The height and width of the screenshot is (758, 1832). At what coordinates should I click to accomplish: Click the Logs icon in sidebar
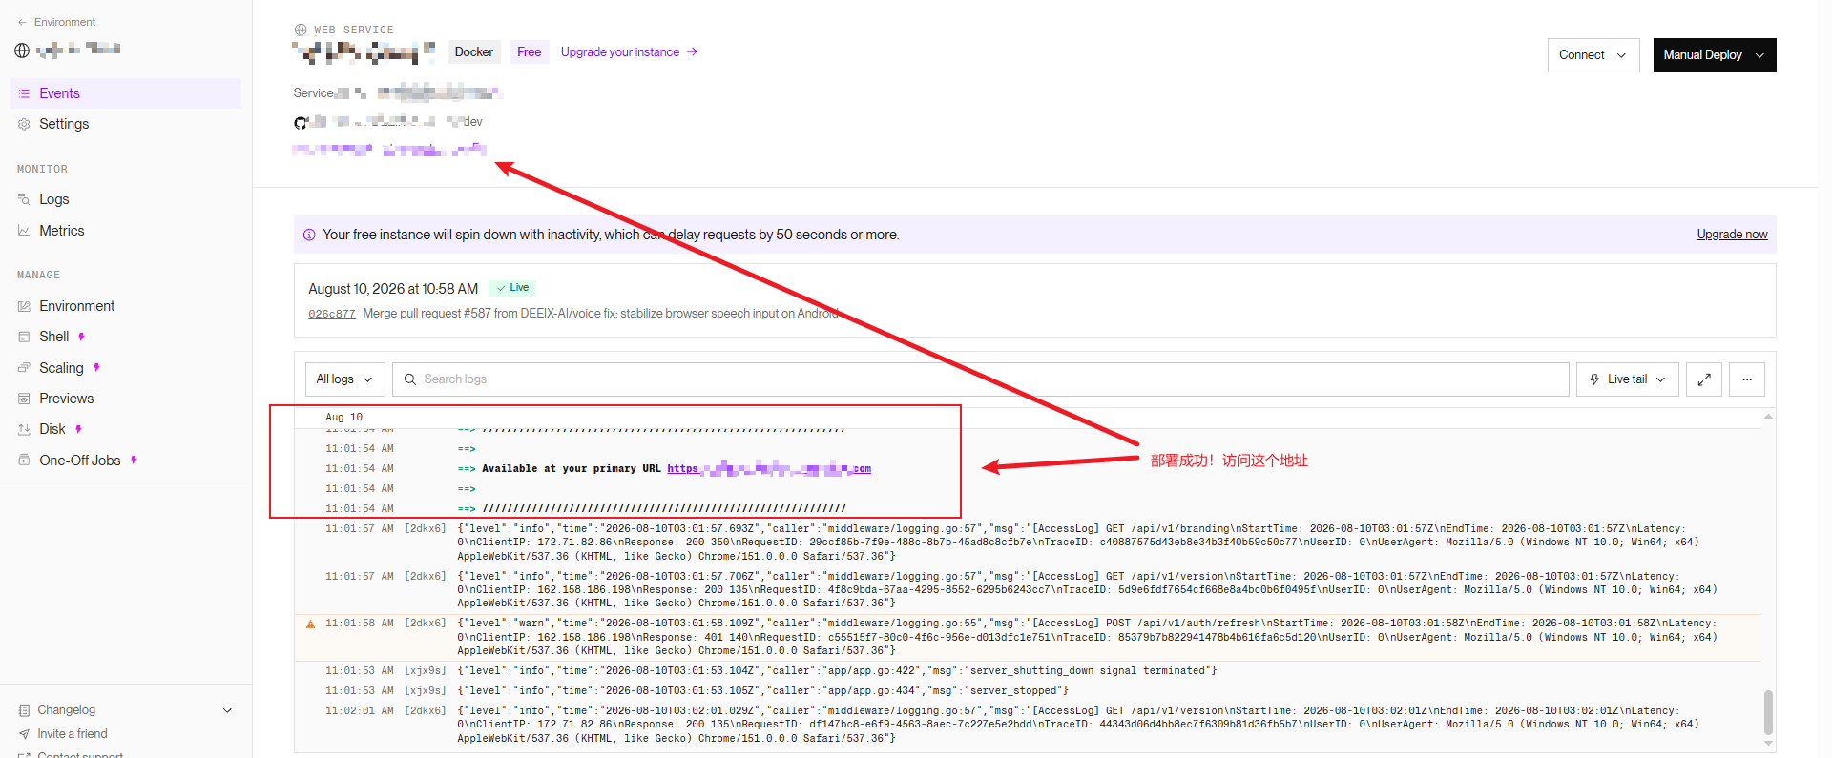(x=24, y=199)
